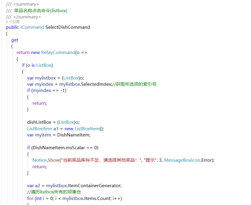Click the 'public' keyword

pos(12,27)
